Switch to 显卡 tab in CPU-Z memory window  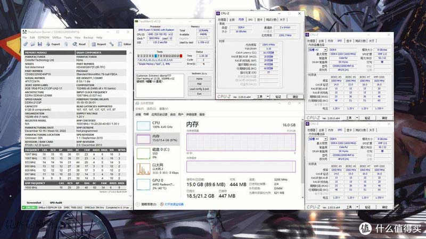(x=260, y=20)
